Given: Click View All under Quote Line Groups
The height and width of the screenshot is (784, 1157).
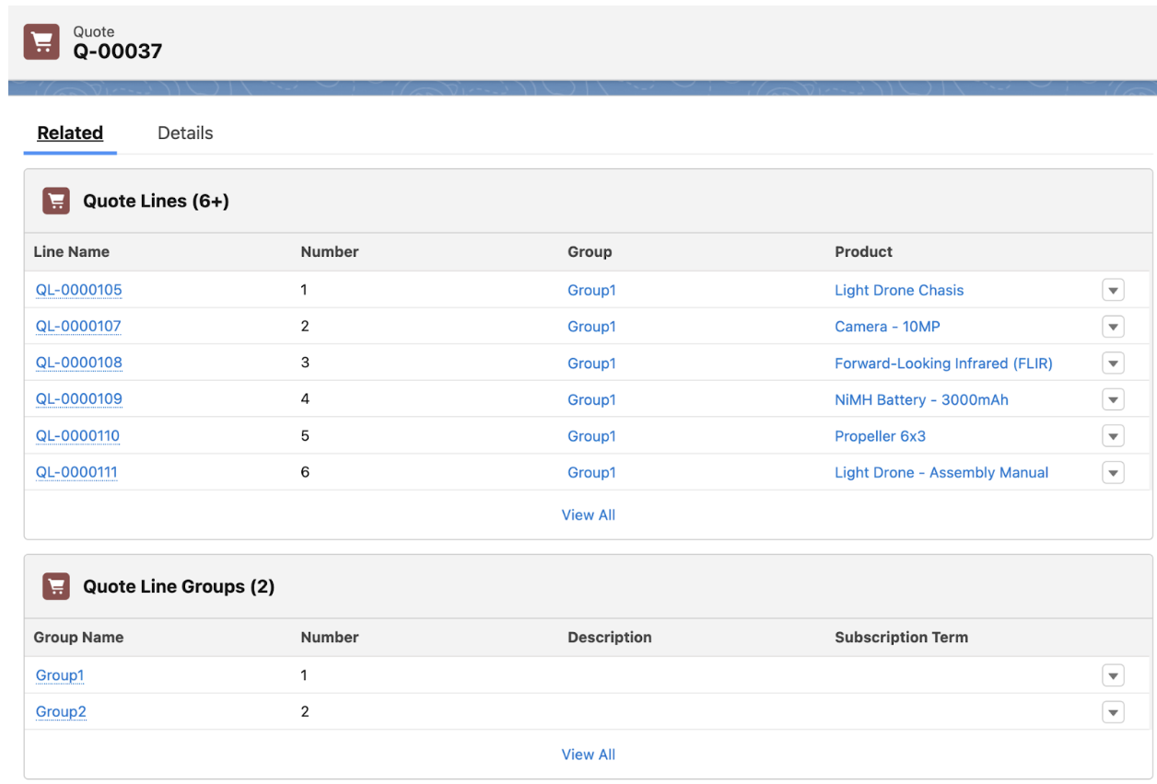Looking at the screenshot, I should 589,755.
